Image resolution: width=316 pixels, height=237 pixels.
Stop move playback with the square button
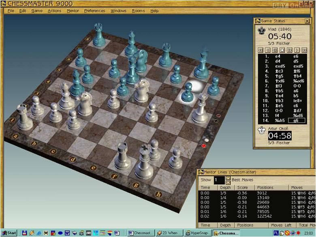(x=282, y=50)
